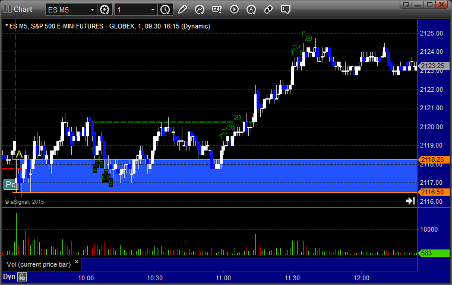This screenshot has height=285, width=452.
Task: Open the studies chart-line menu
Action: coord(199,9)
